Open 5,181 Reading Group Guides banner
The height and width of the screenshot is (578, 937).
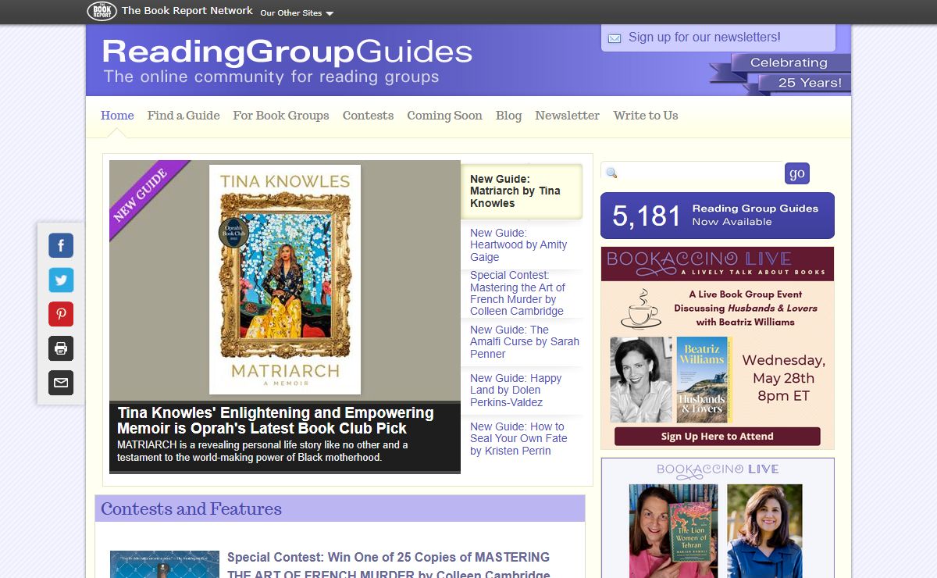point(718,216)
